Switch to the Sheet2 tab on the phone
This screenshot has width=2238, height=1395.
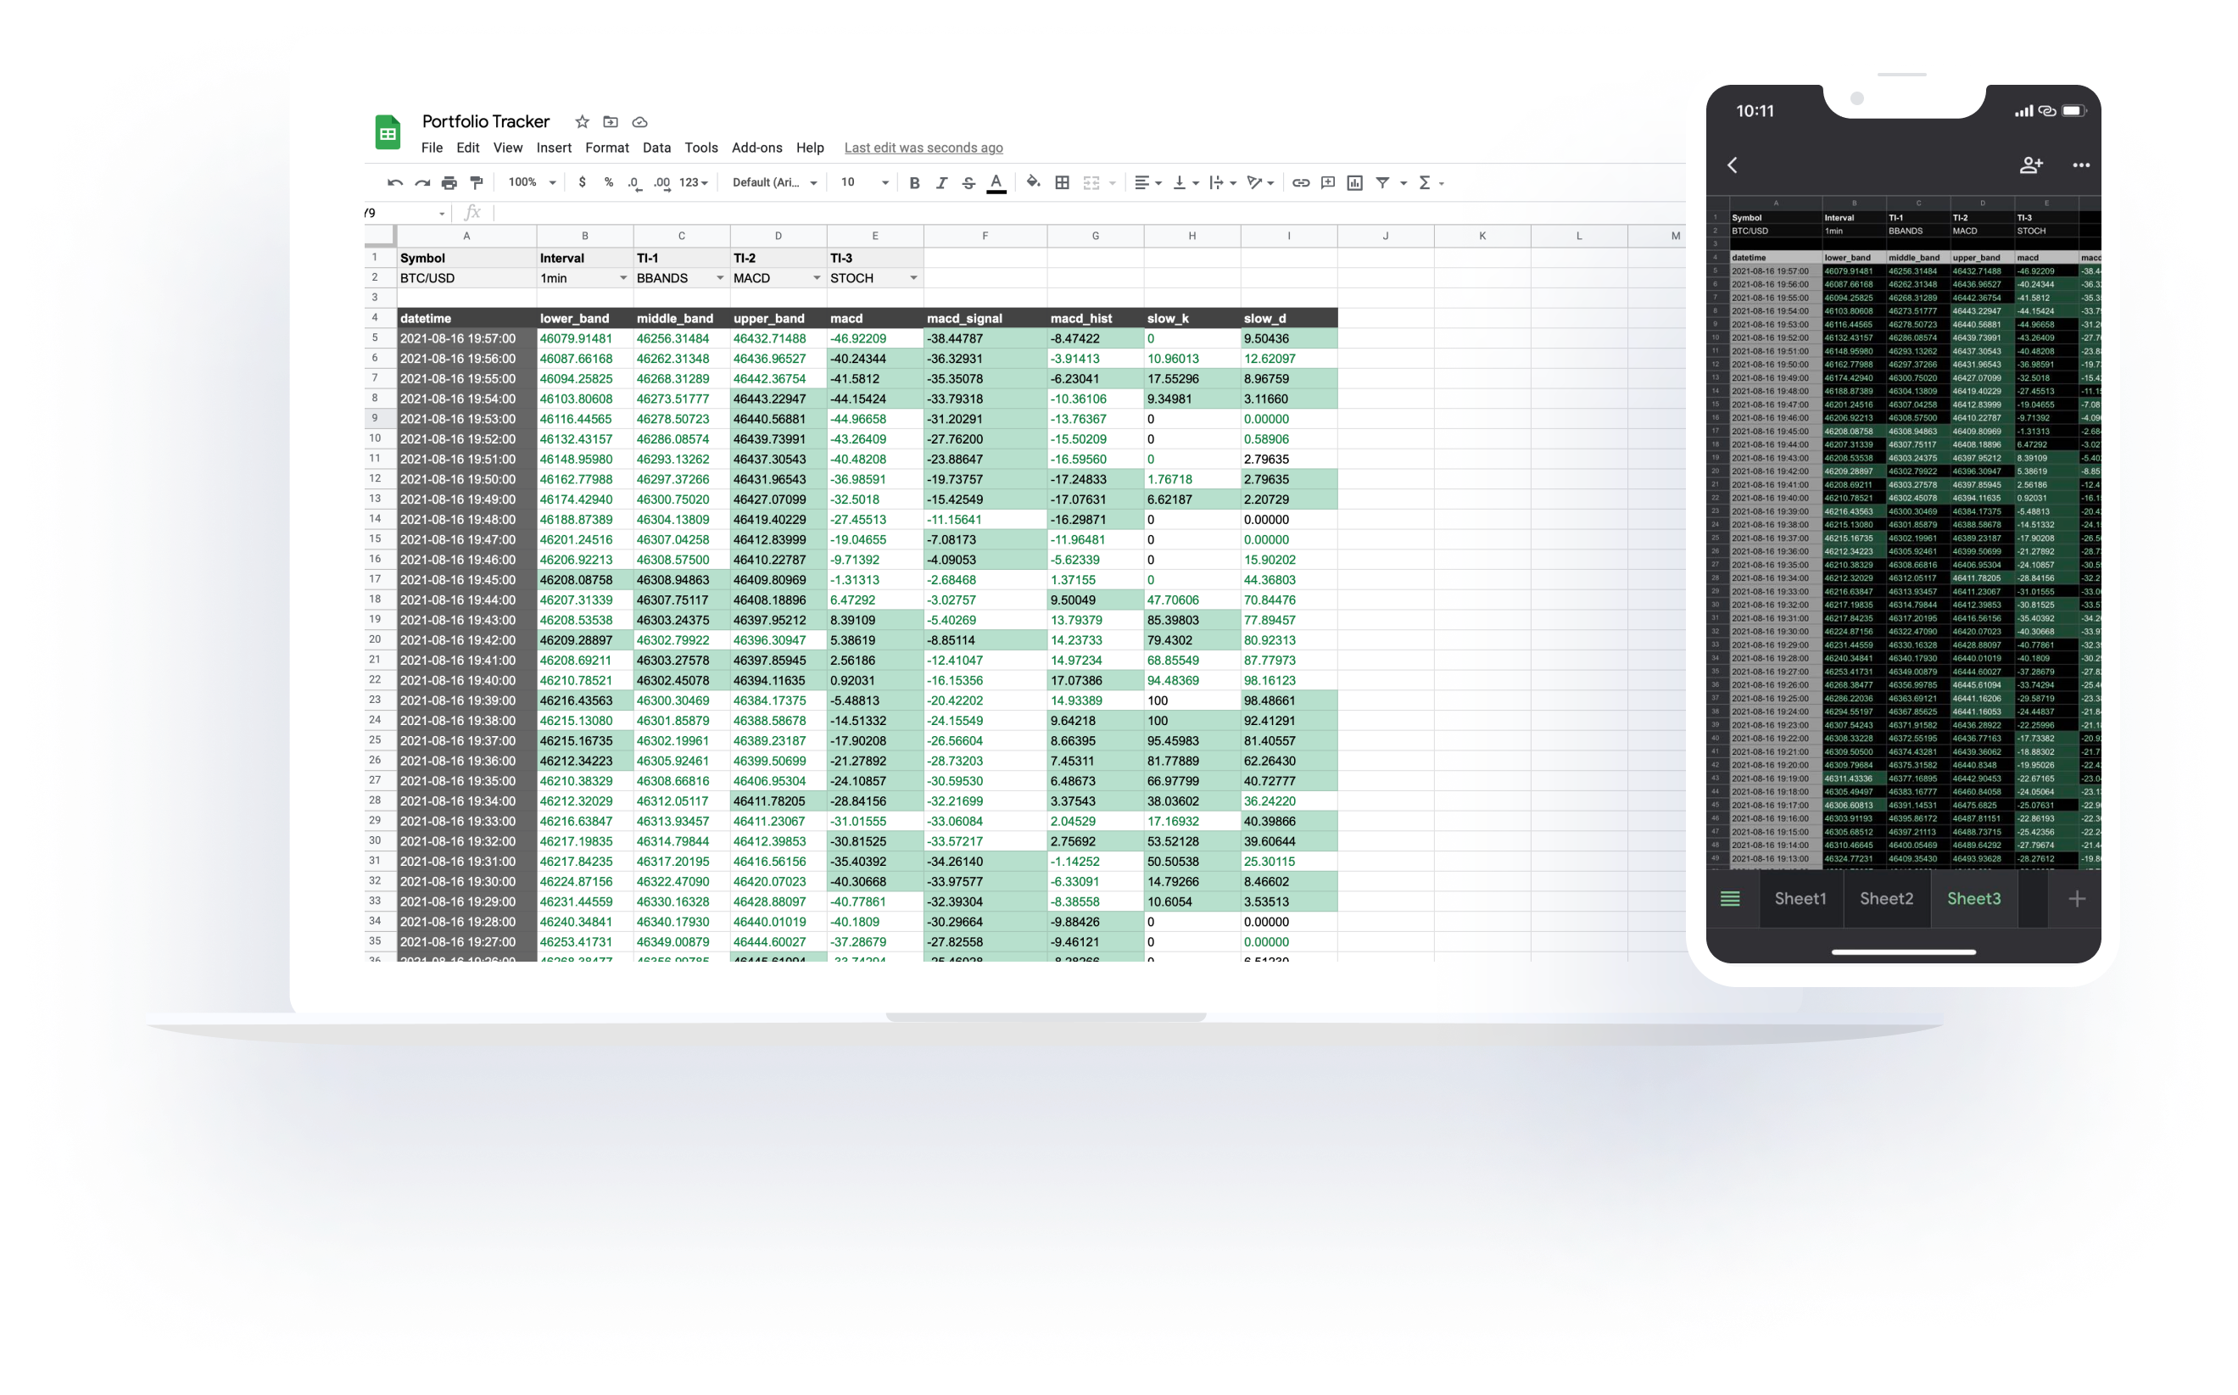pyautogui.click(x=1885, y=899)
